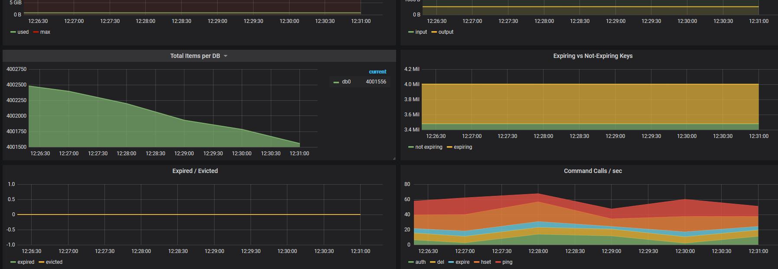The image size is (778, 269).
Task: Click the resize handle of Total Items panel
Action: tap(394, 158)
